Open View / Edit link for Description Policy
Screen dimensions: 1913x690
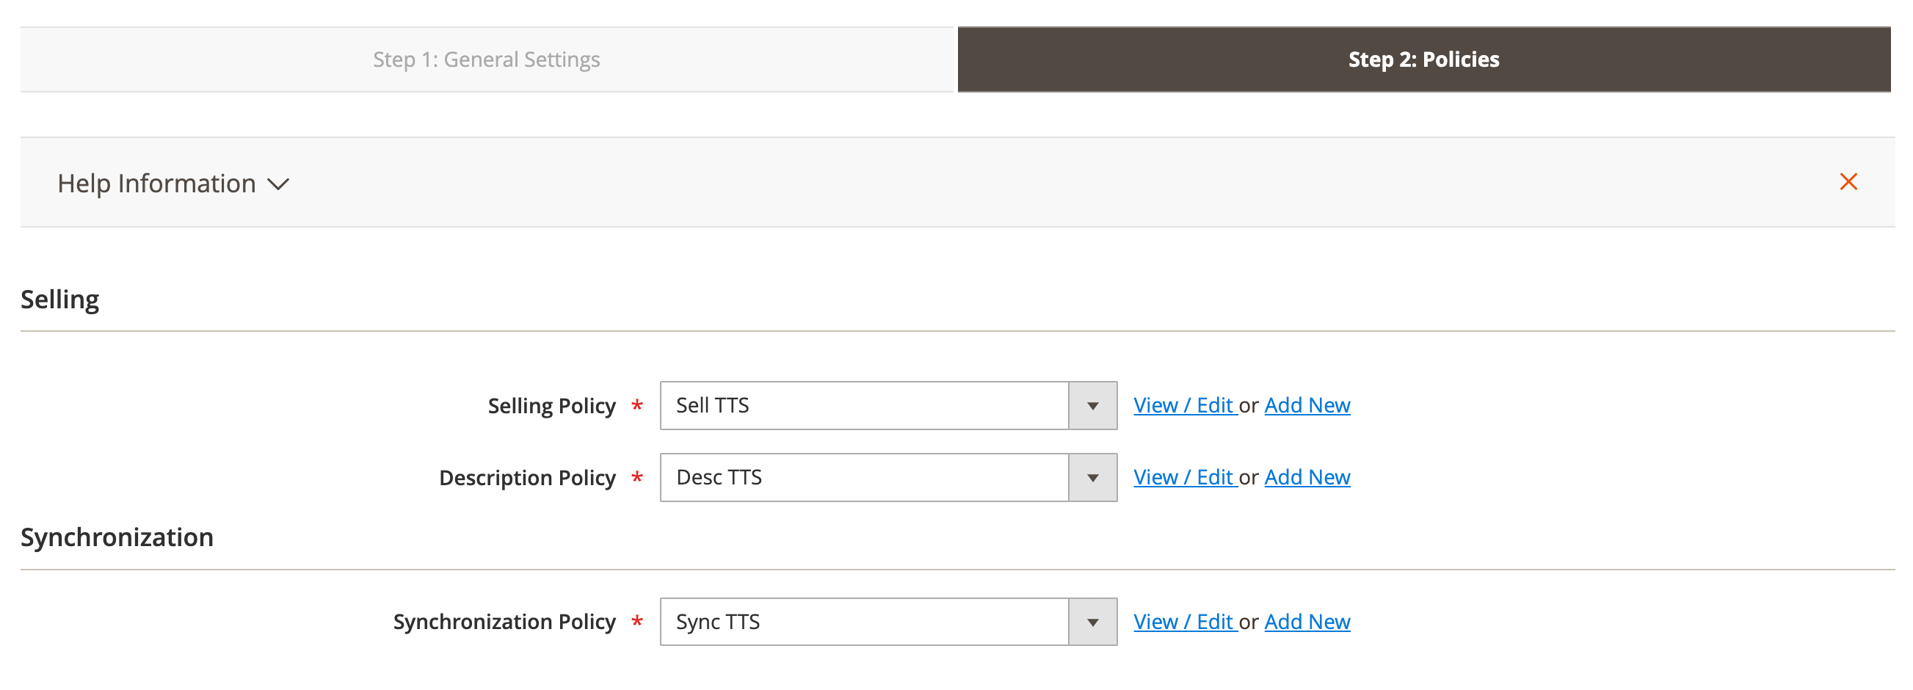(x=1183, y=478)
